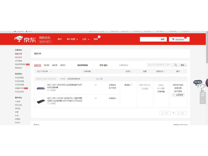Screen dimensions: 208x156
Task: Open 红包 under 资产中心
Action: point(17,116)
